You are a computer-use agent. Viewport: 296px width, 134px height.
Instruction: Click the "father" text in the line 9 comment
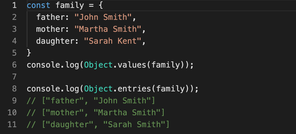[65, 101]
